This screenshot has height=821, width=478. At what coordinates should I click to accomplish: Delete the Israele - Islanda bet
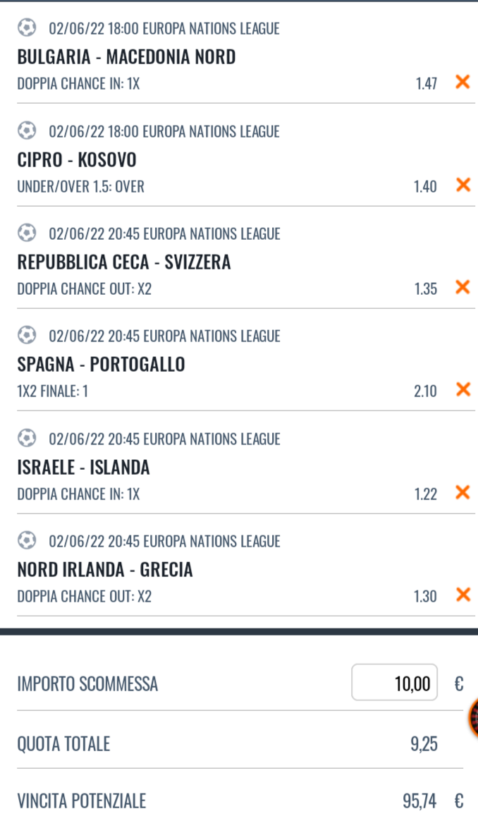point(462,492)
